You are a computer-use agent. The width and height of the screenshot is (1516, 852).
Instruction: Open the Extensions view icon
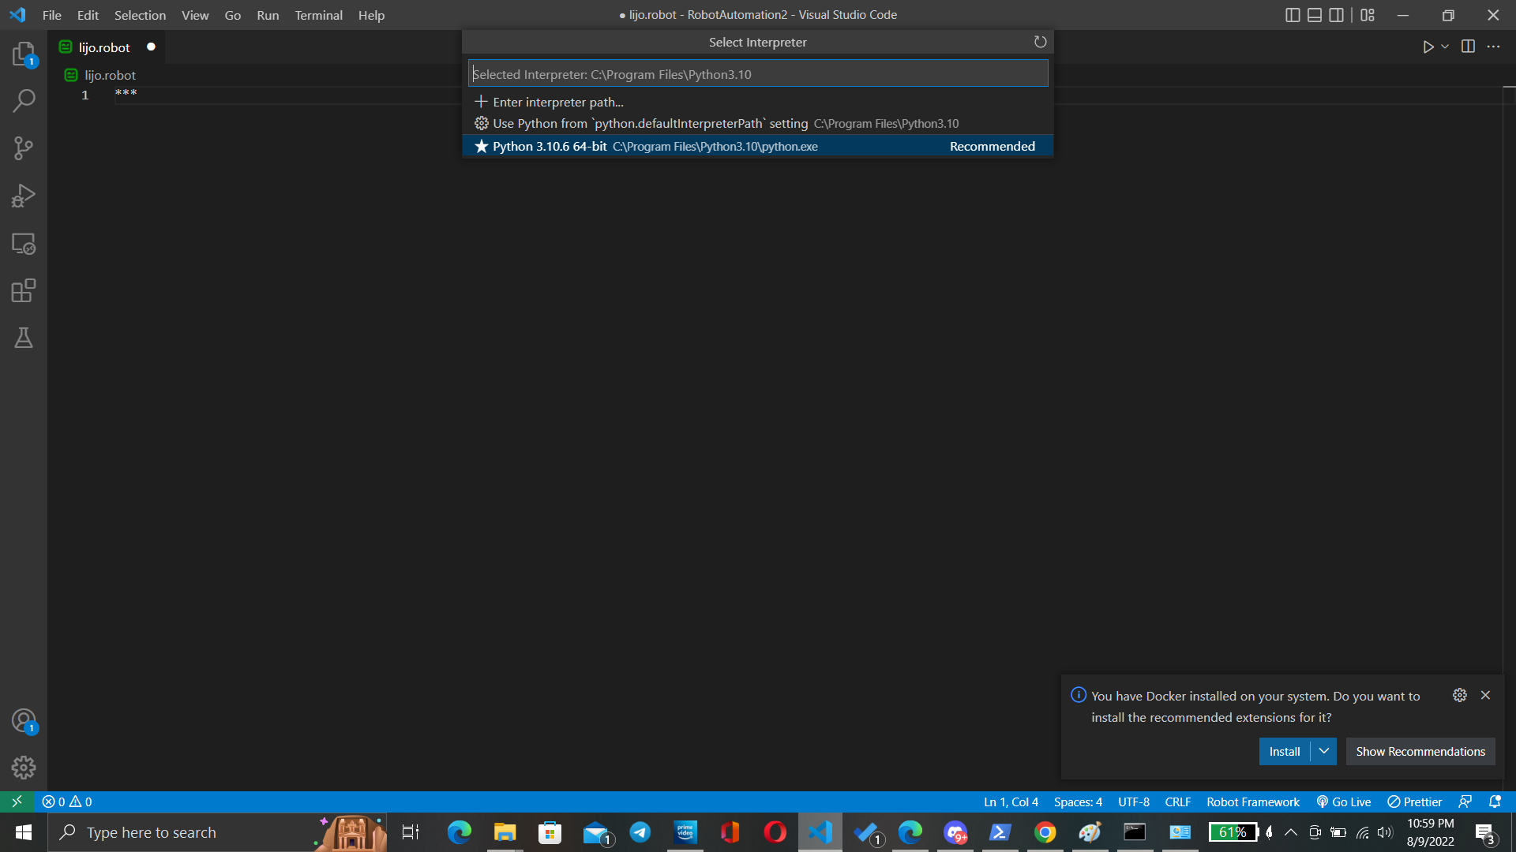pyautogui.click(x=23, y=290)
